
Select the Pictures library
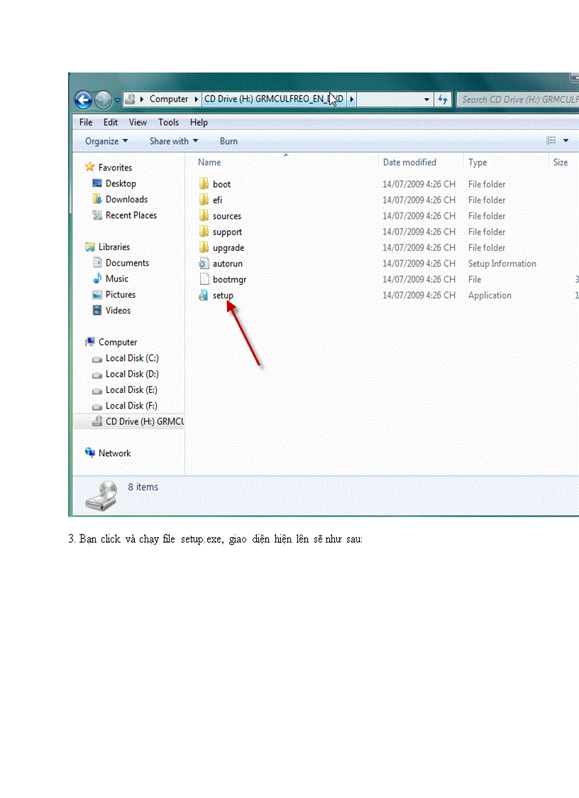point(121,294)
